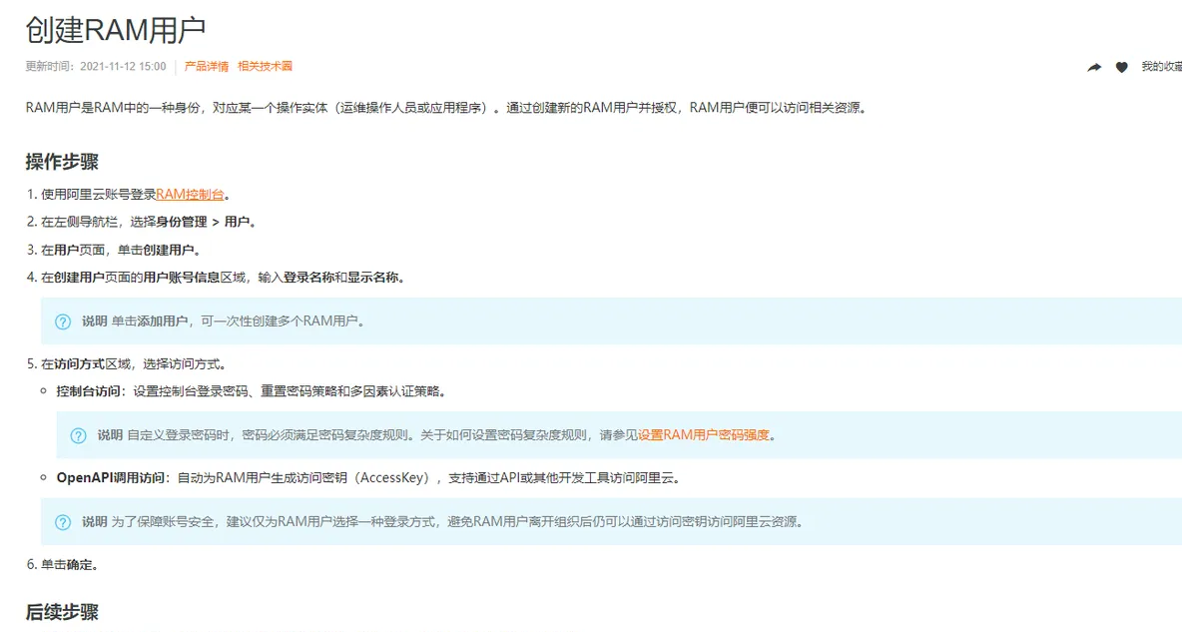The image size is (1182, 632).
Task: Click the page title 创建RAM用户
Action: coord(116,30)
